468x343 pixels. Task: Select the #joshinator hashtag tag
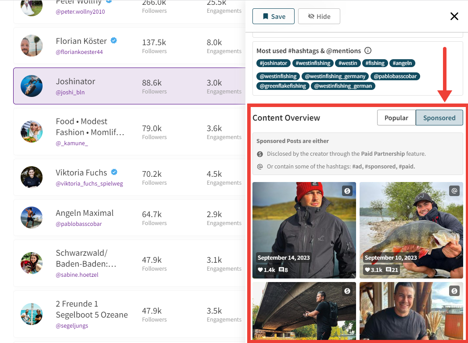[273, 63]
